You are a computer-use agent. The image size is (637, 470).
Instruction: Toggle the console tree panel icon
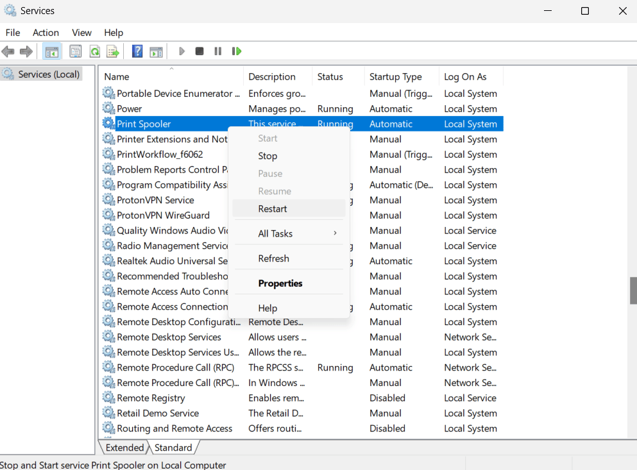pyautogui.click(x=52, y=51)
